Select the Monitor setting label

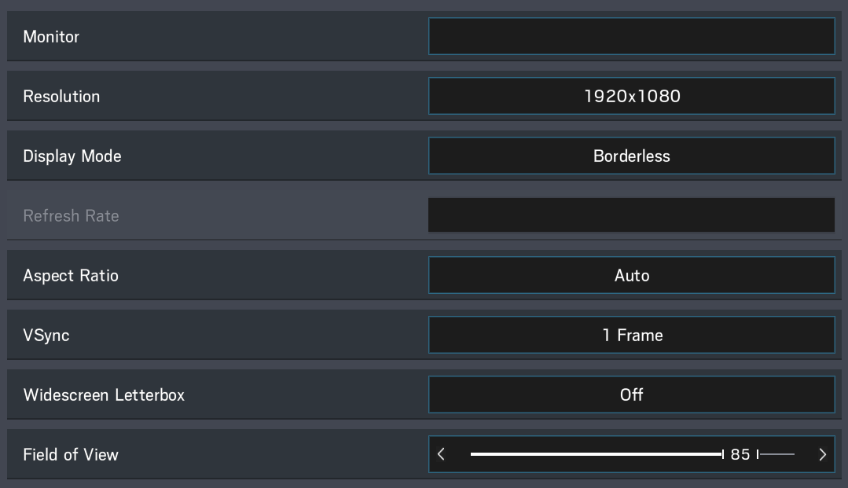(51, 37)
